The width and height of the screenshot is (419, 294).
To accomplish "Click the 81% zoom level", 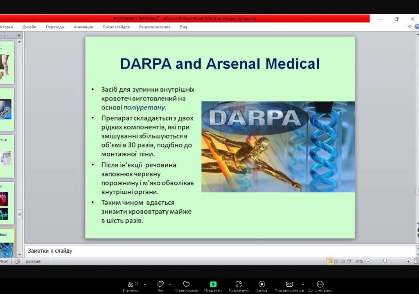I will (x=359, y=261).
